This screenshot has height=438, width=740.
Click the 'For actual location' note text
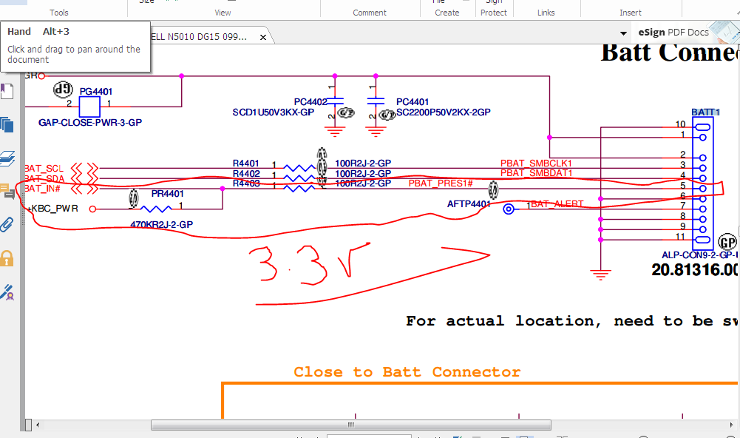coord(572,321)
